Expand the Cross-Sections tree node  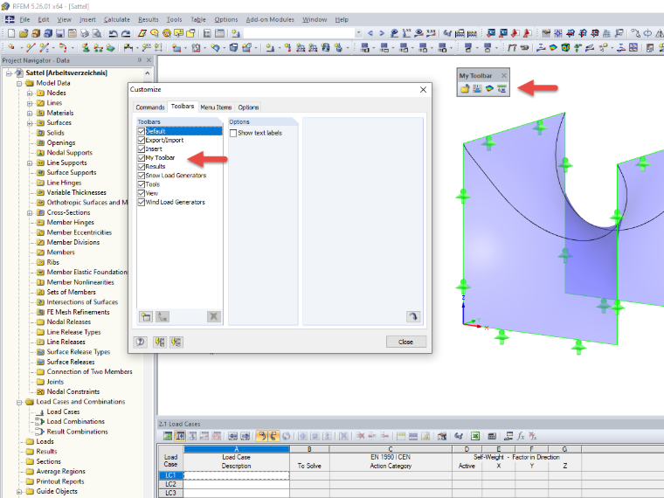tap(30, 213)
